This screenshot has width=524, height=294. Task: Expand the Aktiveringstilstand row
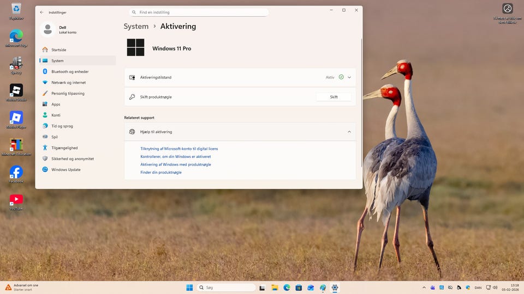click(349, 77)
